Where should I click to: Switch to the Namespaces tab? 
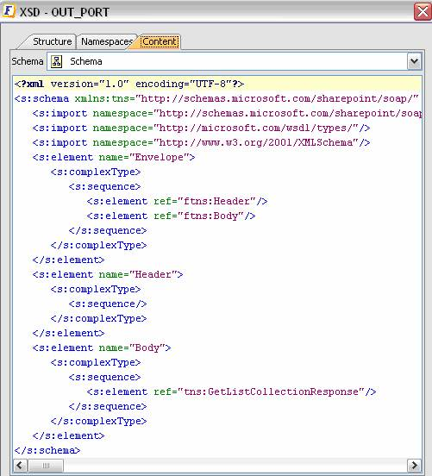click(107, 41)
